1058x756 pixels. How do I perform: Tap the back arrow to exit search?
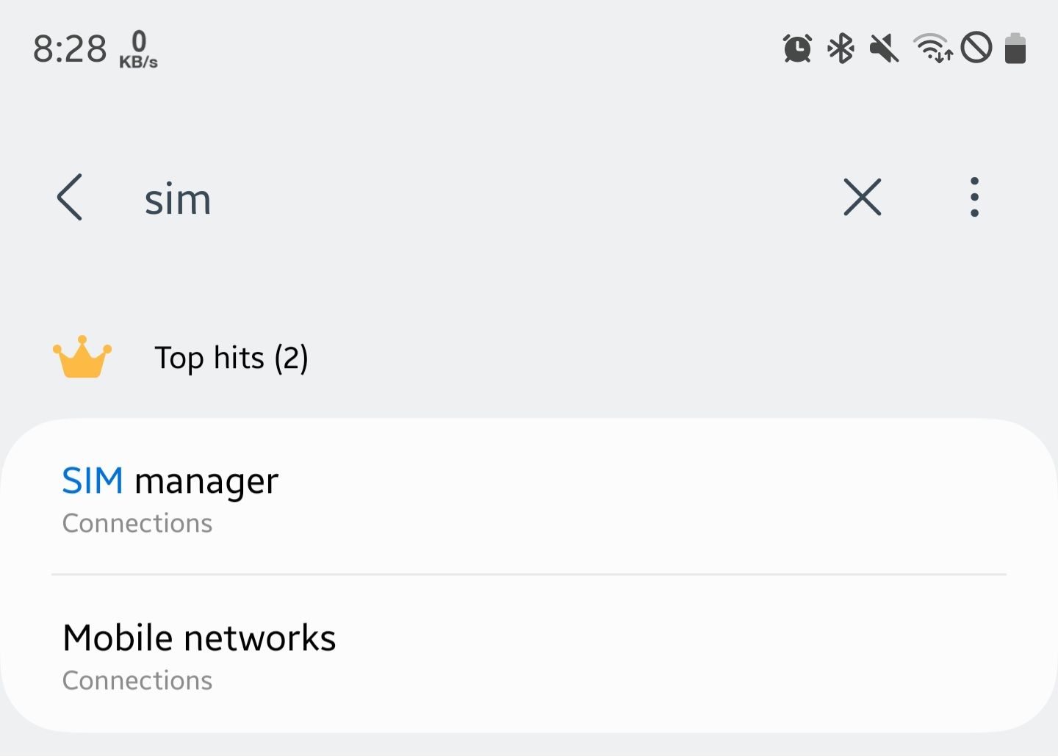click(70, 197)
